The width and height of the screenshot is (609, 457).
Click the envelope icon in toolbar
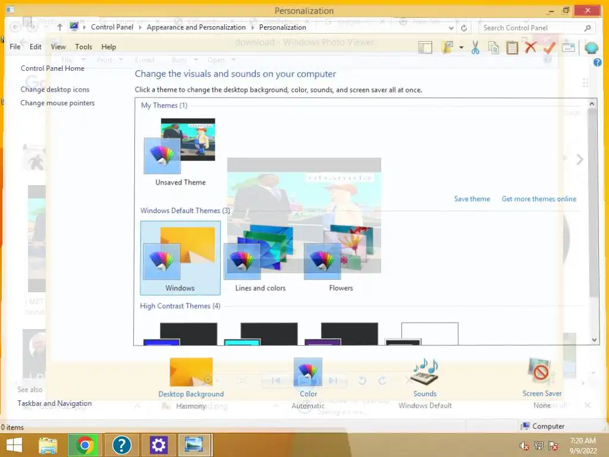click(568, 48)
